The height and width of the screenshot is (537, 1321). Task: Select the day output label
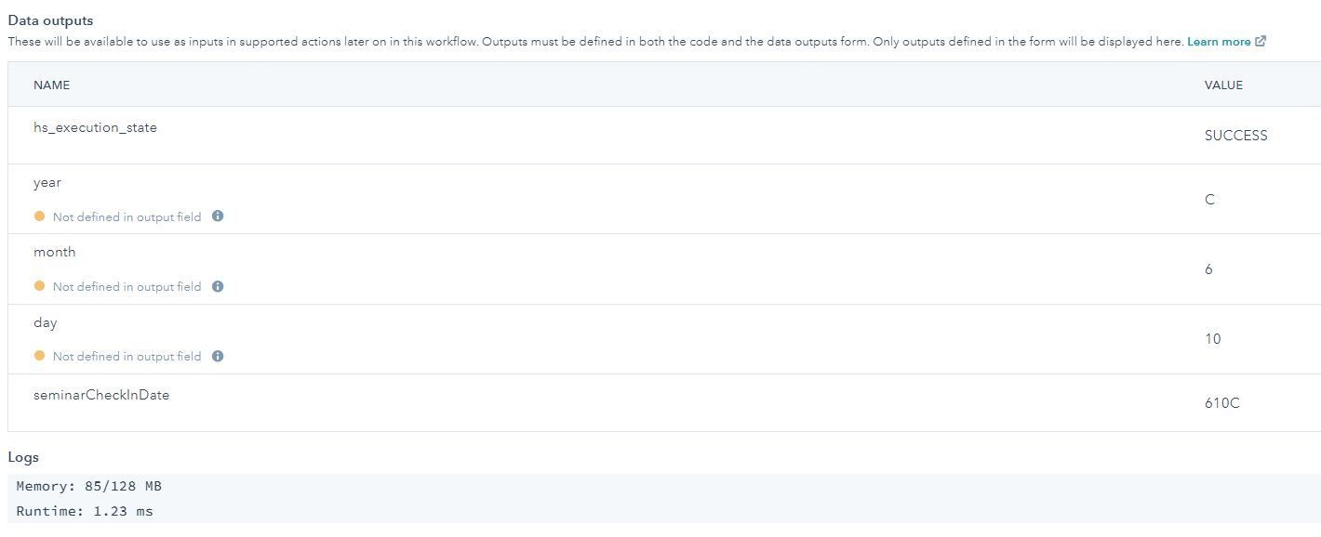click(45, 322)
